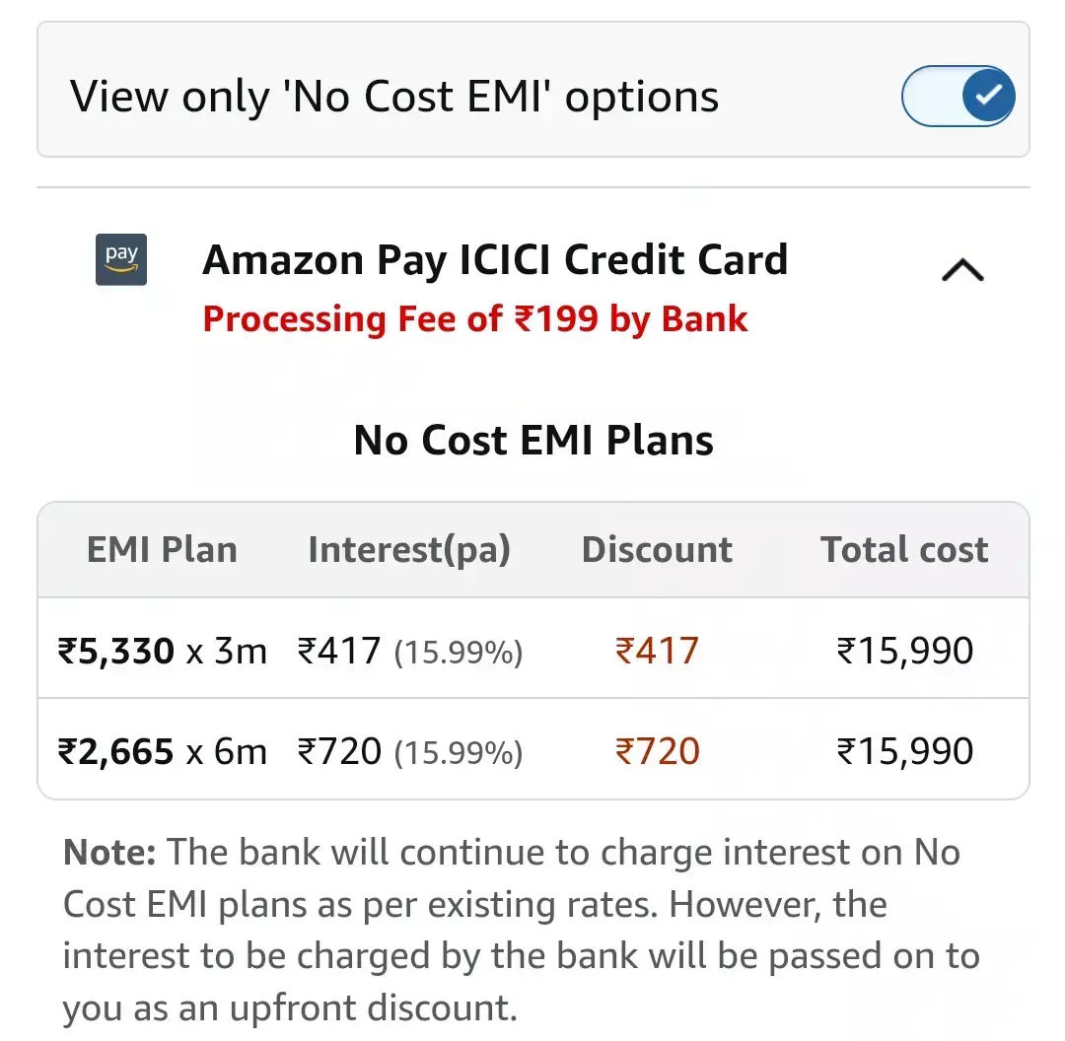This screenshot has width=1065, height=1041.
Task: Click the ₹720 discount amount in red
Action: click(657, 751)
